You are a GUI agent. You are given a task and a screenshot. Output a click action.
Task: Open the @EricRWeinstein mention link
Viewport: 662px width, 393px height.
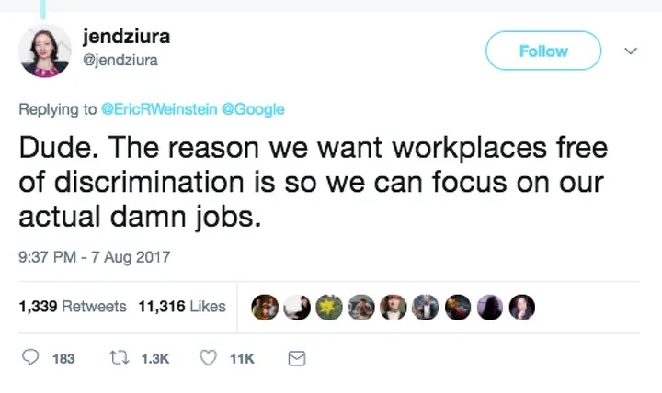[x=159, y=109]
